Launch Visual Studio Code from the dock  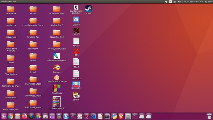click(x=93, y=117)
